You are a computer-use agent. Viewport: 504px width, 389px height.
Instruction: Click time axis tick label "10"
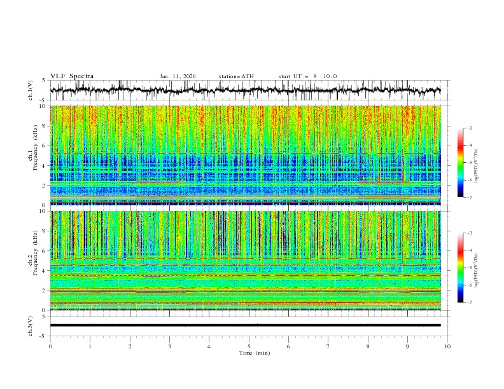447,346
